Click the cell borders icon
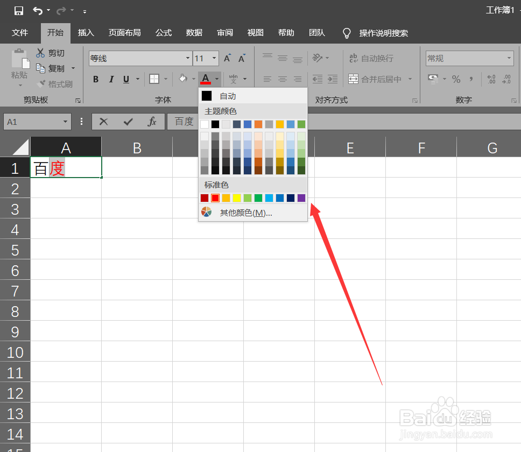 click(154, 79)
